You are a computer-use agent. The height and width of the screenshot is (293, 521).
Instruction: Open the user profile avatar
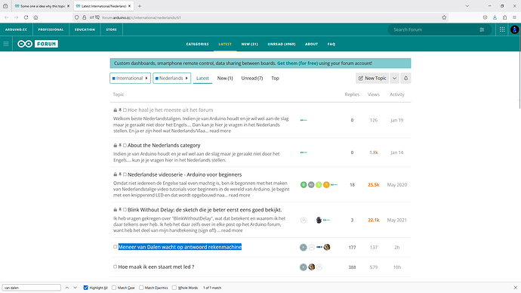[x=514, y=29]
